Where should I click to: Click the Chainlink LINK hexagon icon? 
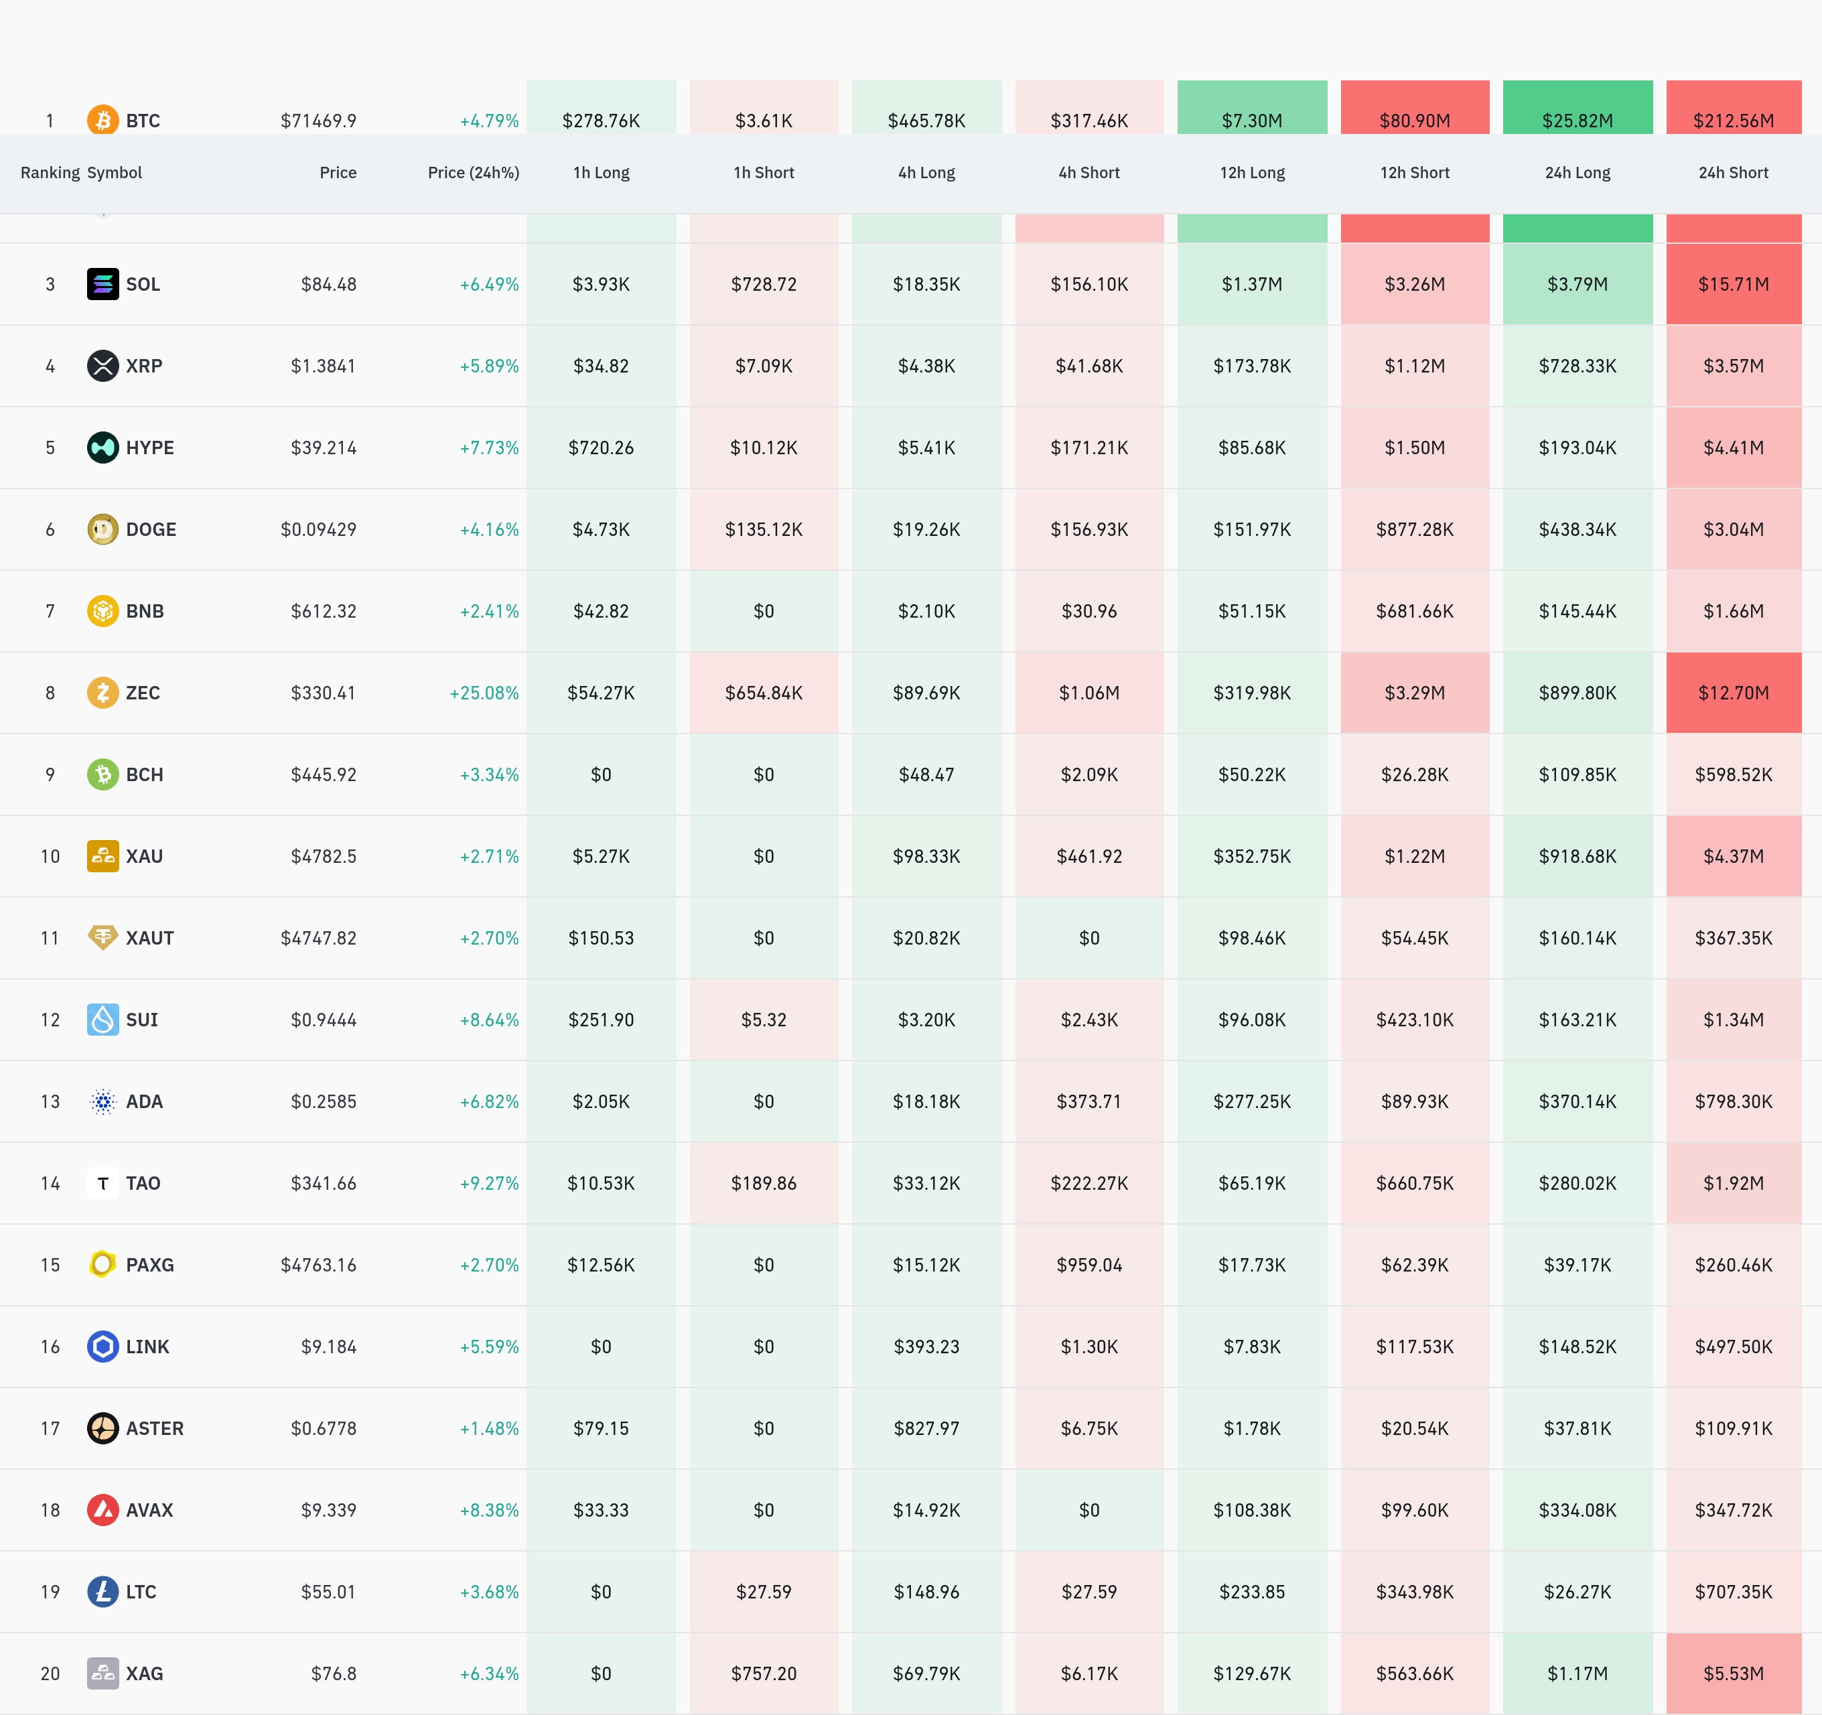point(102,1347)
